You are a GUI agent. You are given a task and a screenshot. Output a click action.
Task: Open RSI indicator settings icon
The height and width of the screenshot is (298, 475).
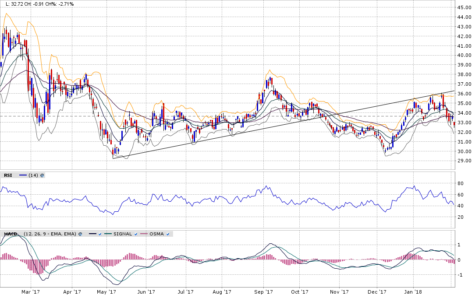42,175
